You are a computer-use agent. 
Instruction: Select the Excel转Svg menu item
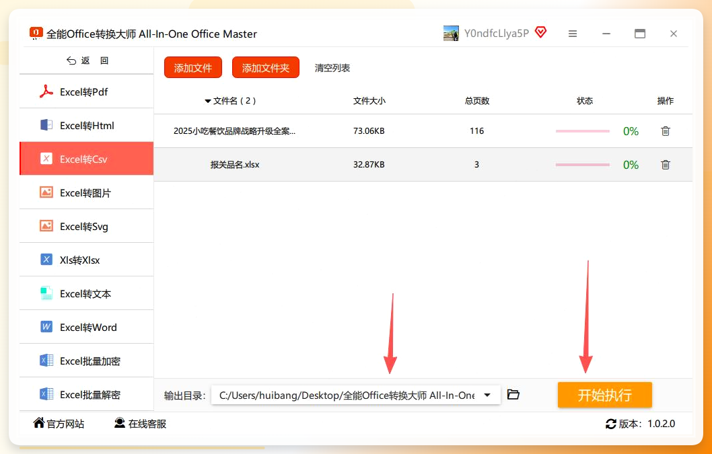(x=86, y=225)
